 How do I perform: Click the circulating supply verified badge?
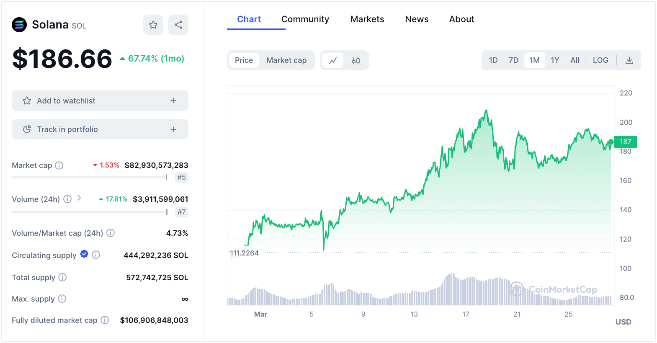84,254
